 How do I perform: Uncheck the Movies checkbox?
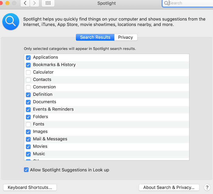pyautogui.click(x=28, y=147)
